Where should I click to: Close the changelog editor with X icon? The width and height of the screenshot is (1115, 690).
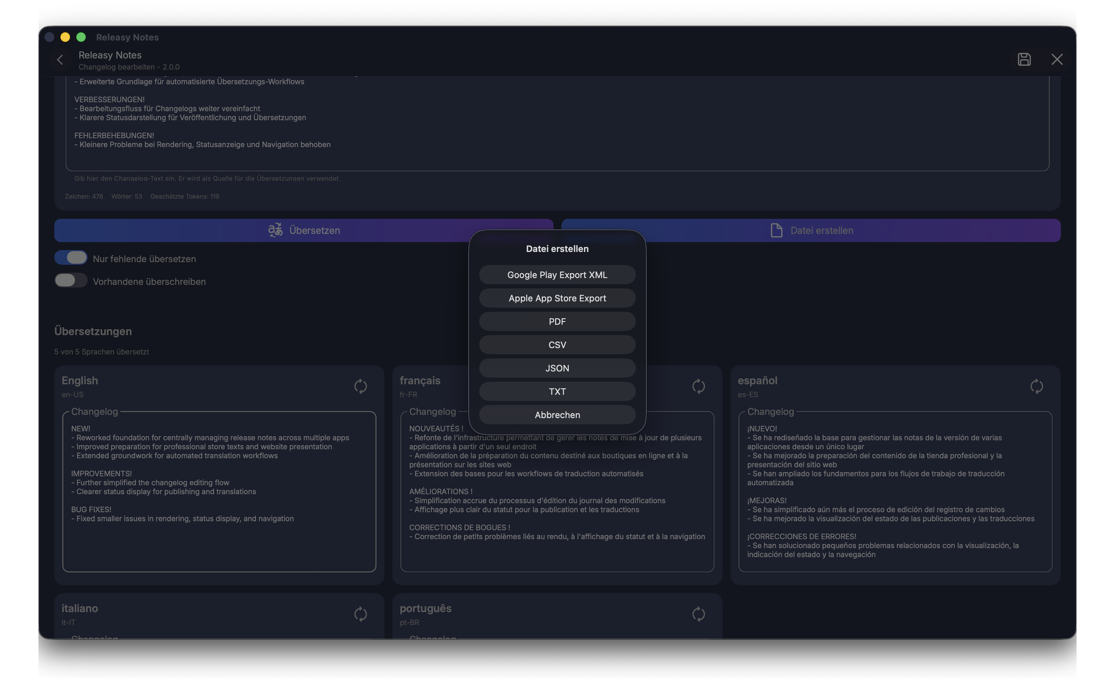tap(1057, 59)
